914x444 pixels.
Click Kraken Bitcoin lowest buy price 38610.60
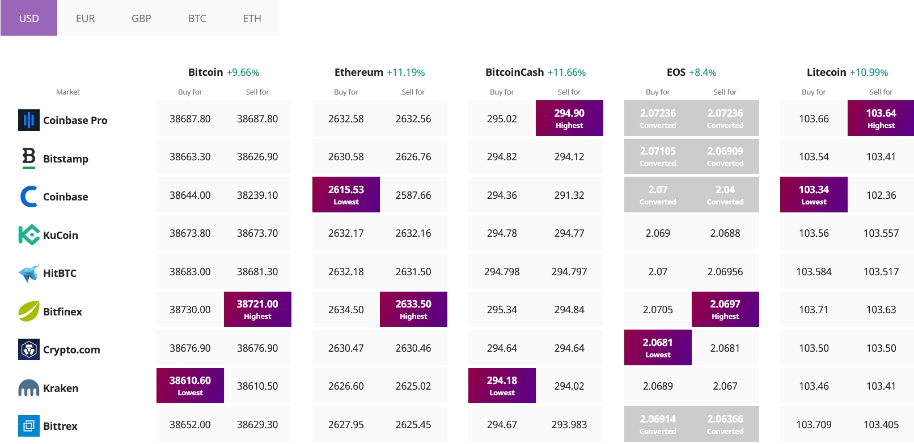coord(190,386)
